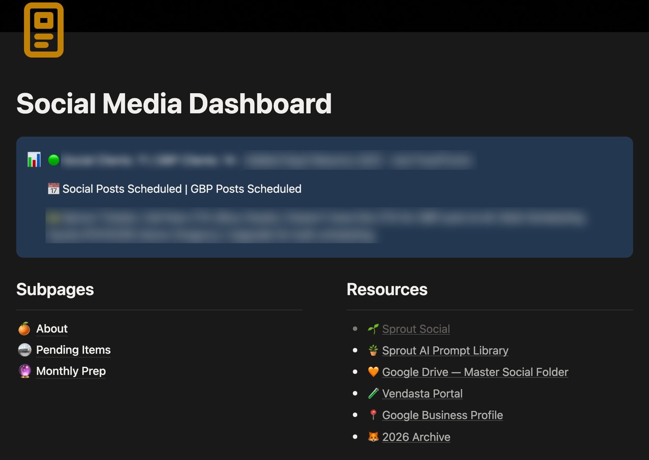Open the About subpage
The image size is (649, 460).
52,329
